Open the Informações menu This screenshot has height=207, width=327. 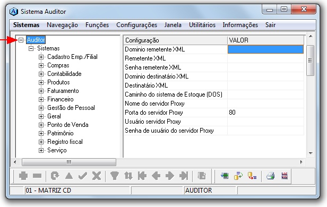(x=240, y=25)
